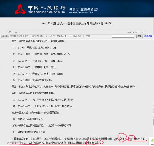The image size is (154, 146).
Task: Click the line 这意味着加入后5年内外资银行将享受国民待遇
Action: (x=36, y=113)
